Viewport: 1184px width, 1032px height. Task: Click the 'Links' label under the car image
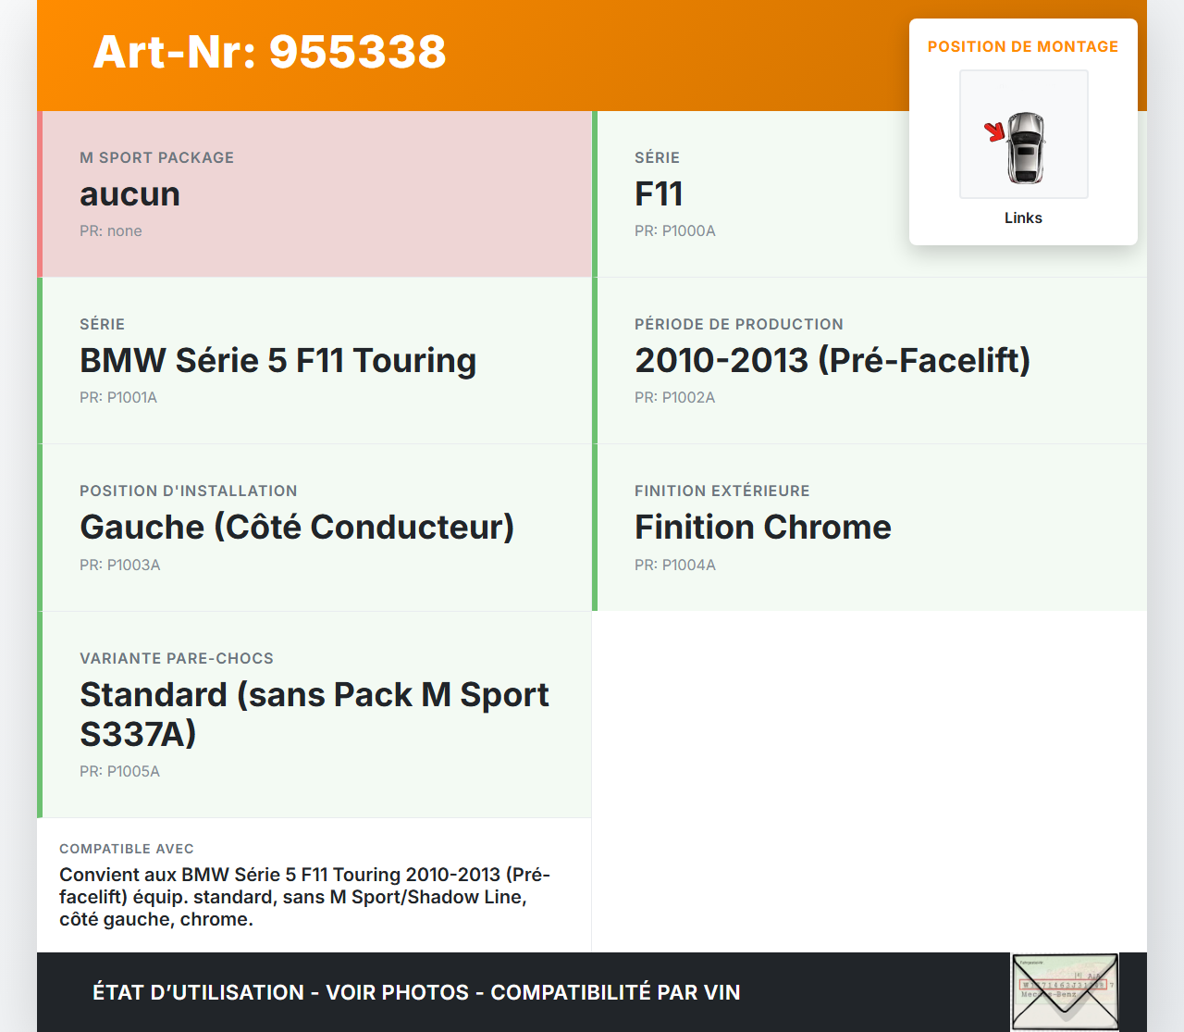point(1023,218)
